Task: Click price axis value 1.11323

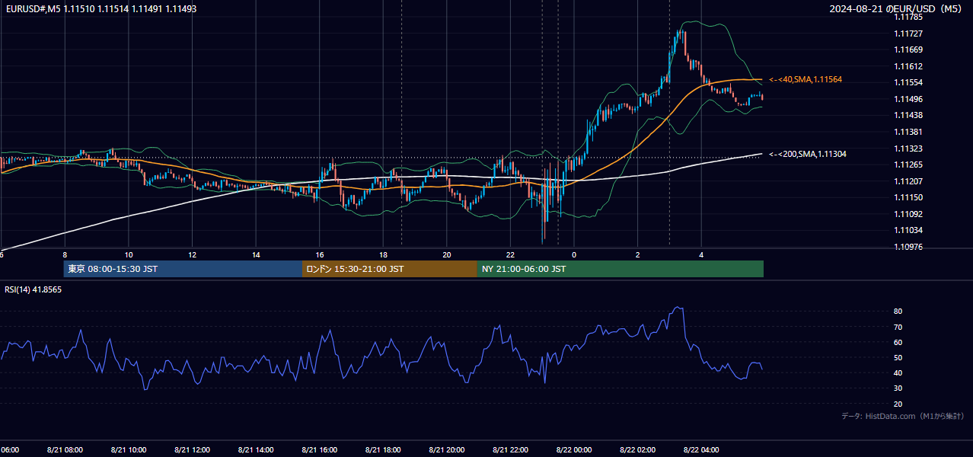Action: coord(908,149)
